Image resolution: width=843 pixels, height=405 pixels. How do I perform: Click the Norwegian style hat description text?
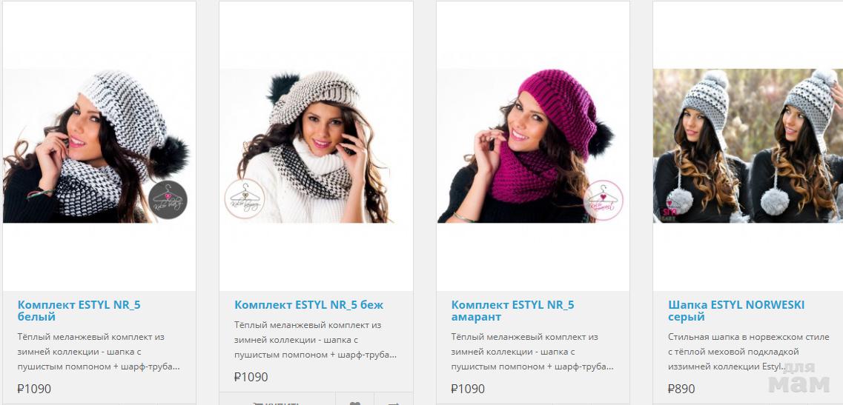coord(741,352)
